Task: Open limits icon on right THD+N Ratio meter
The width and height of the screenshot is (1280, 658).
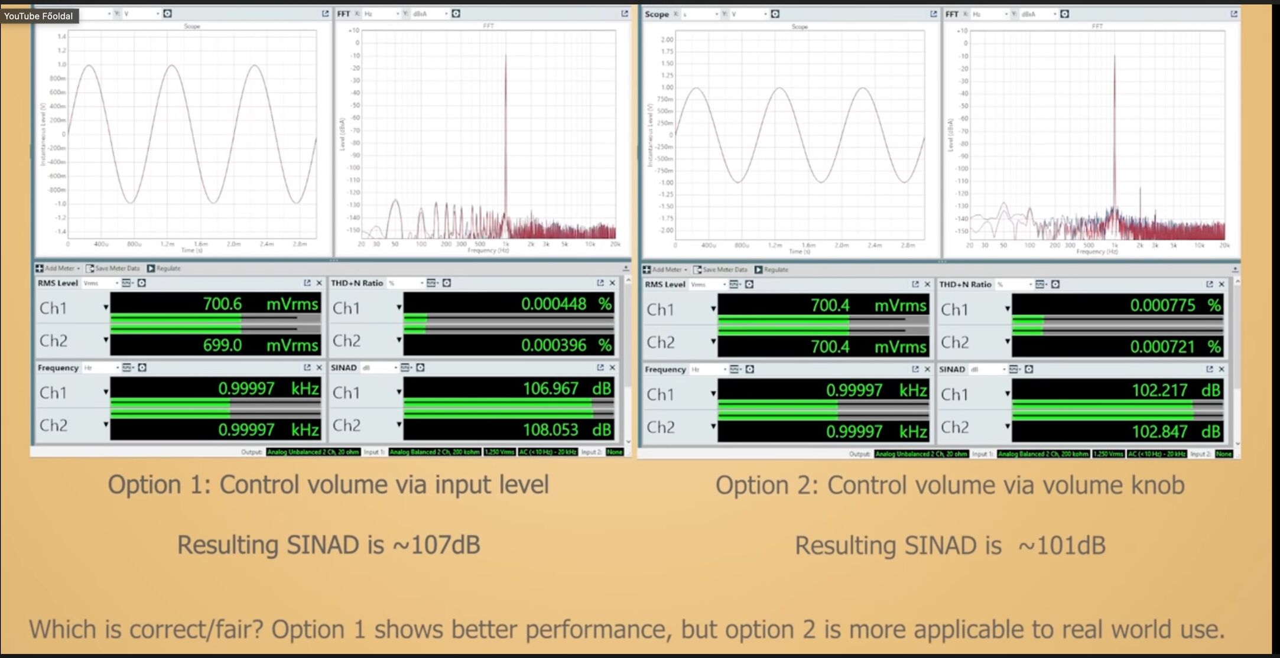Action: [1040, 284]
